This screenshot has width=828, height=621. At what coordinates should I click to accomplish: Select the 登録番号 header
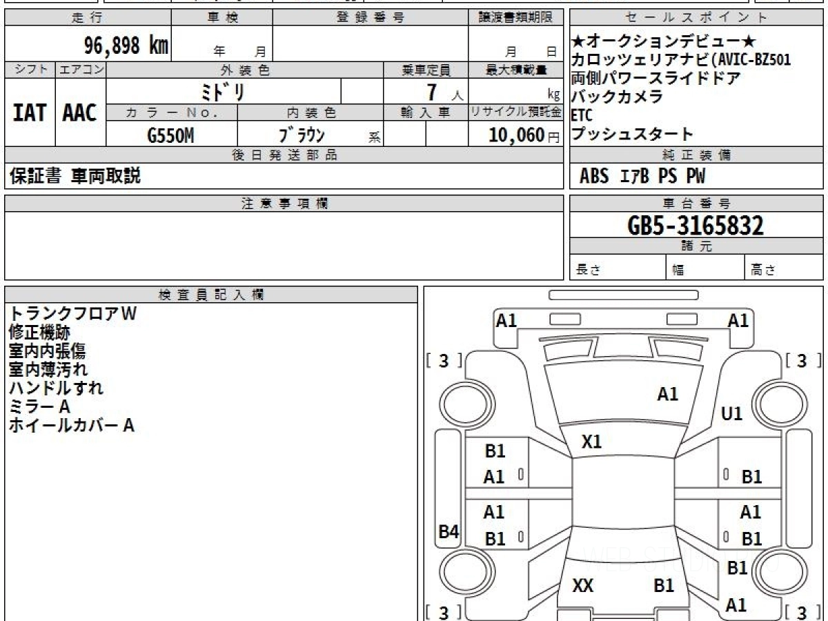pos(371,18)
